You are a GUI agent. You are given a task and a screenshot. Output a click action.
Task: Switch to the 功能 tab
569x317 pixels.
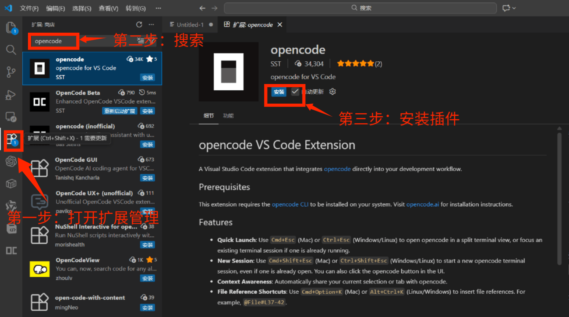(x=228, y=116)
